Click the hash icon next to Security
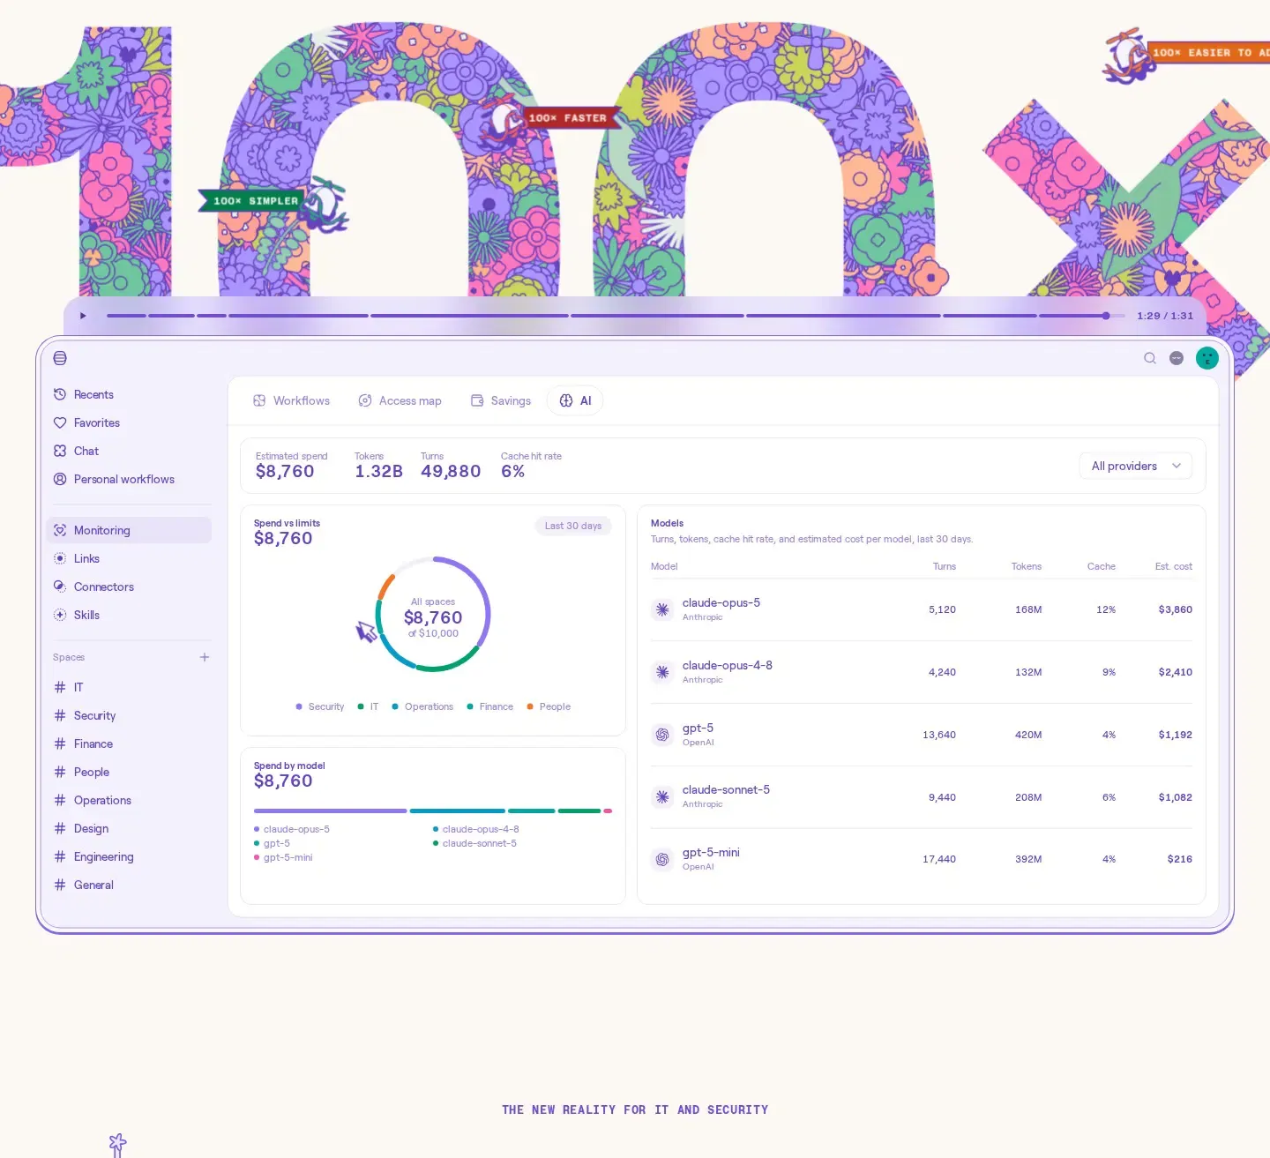 [x=60, y=715]
